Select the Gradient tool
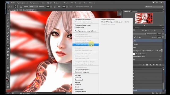Image resolution: width=170 pixels, height=95 pixels. pyautogui.click(x=8, y=49)
